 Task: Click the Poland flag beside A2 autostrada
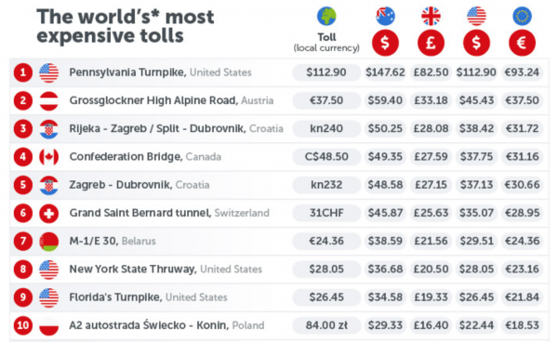48,325
